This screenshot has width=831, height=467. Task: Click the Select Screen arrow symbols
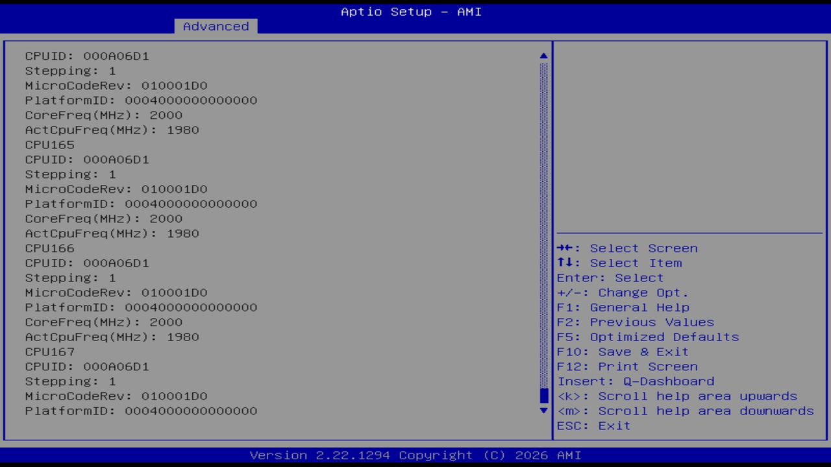click(565, 248)
